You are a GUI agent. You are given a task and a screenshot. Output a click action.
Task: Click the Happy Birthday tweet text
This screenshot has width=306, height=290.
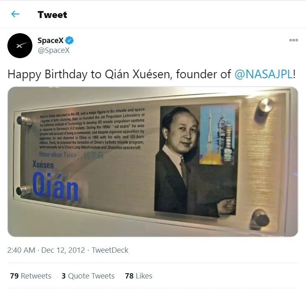point(119,74)
